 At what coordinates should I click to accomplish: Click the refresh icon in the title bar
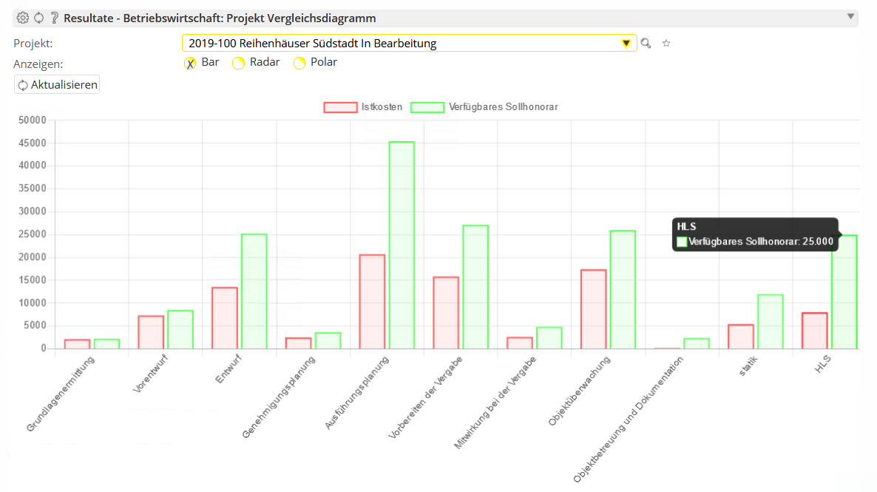pos(38,18)
